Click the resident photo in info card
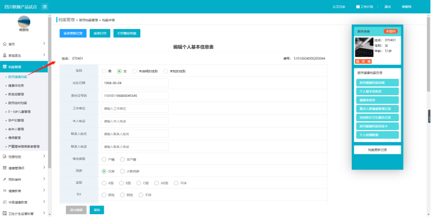This screenshot has width=431, height=217. click(x=364, y=47)
